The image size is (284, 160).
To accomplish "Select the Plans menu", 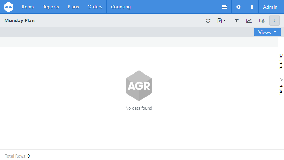I will (73, 7).
